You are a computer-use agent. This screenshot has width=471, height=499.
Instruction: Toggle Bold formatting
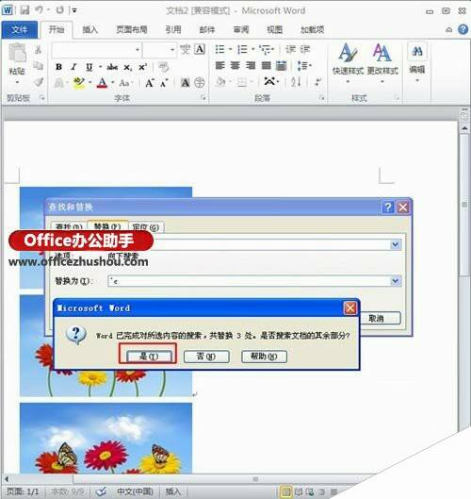58,67
